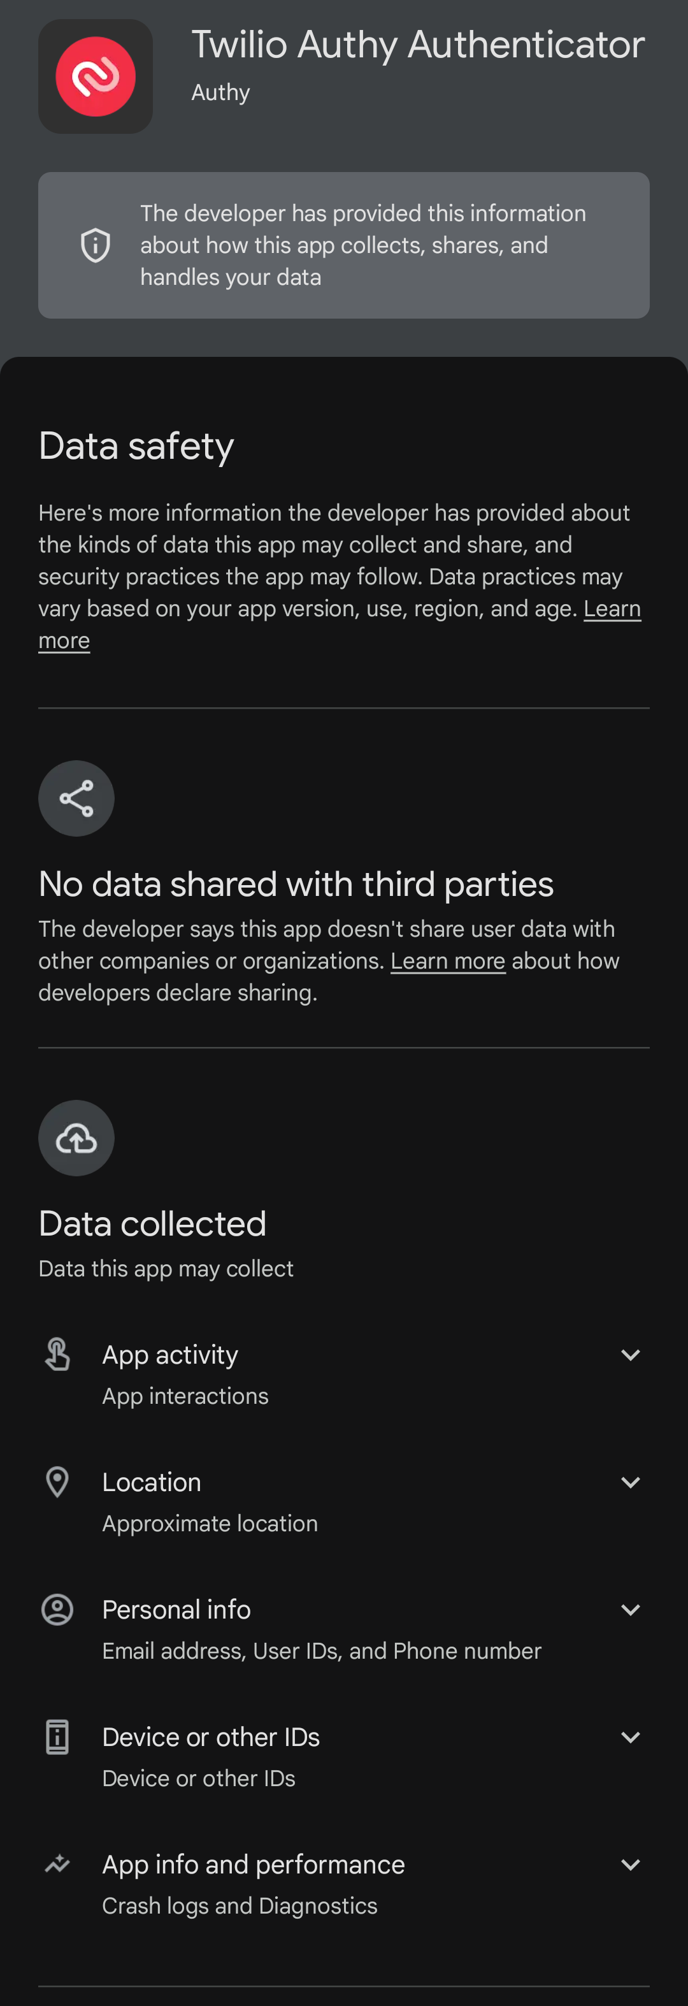The image size is (688, 2006).
Task: Click the shield info icon in banner
Action: pyautogui.click(x=96, y=245)
